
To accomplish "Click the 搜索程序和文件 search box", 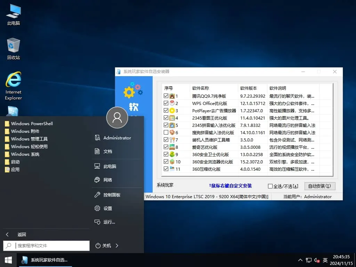I will [46, 246].
